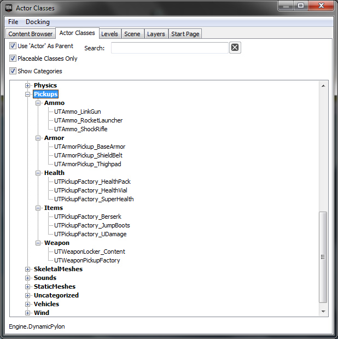Select UTPickupFactory_UDamage class
The image size is (338, 339).
[x=90, y=234]
